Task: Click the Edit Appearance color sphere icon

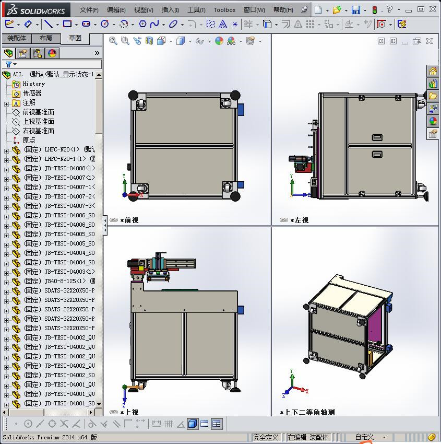Action: 219,41
